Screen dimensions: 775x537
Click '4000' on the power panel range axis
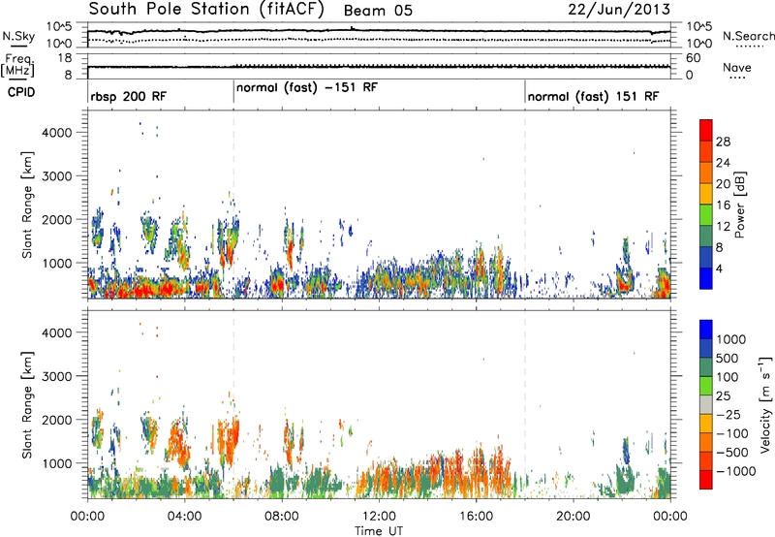pyautogui.click(x=57, y=132)
